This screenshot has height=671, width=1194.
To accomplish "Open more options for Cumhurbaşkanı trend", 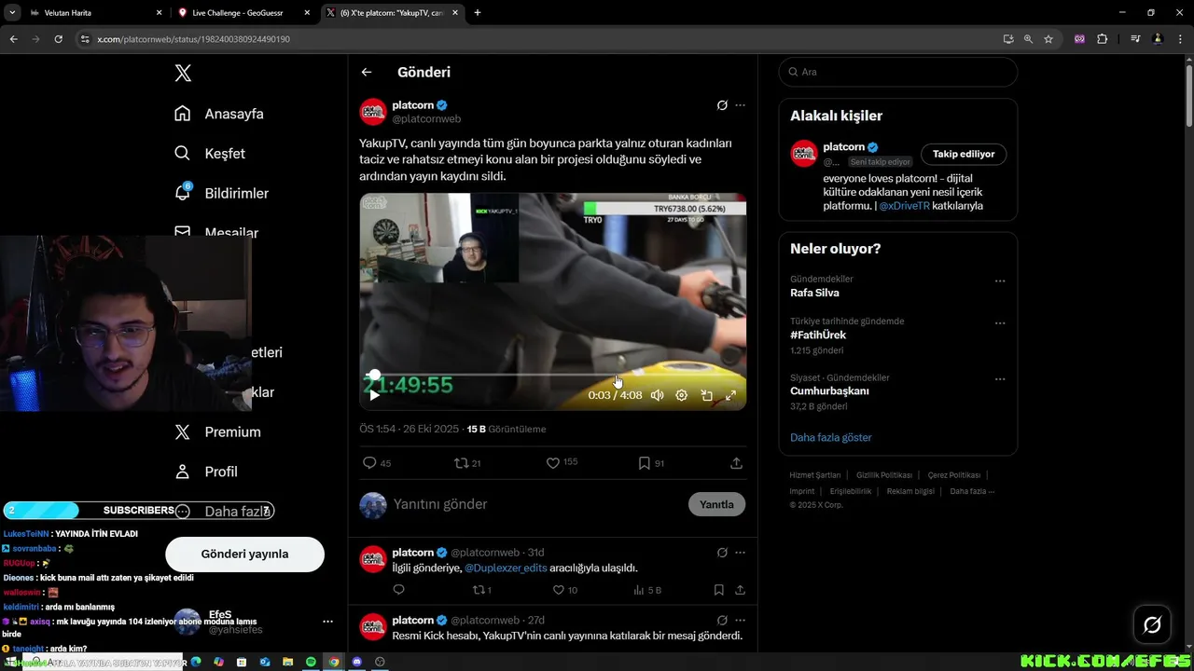I will (1000, 379).
